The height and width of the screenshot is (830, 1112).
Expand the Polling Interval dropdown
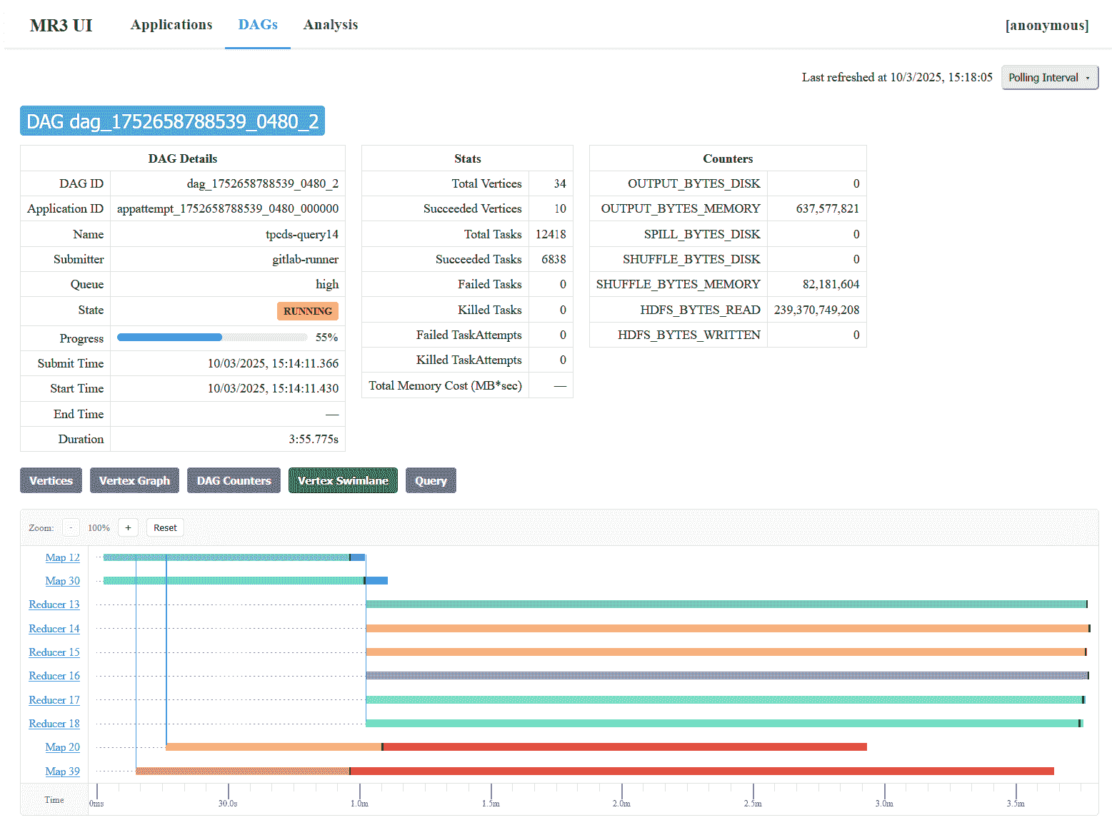(x=1049, y=78)
